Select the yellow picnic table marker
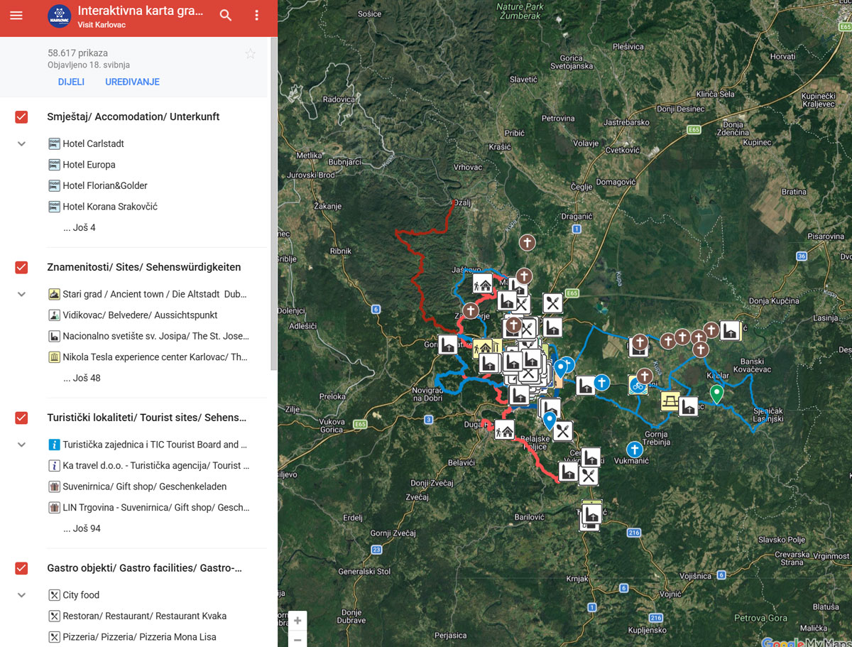Viewport: 852px width, 647px height. (670, 401)
